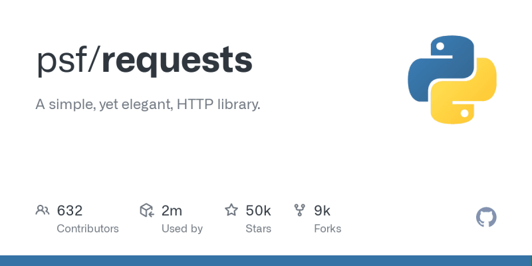Click the blue language bar at bottom
The image size is (532, 266).
266,261
